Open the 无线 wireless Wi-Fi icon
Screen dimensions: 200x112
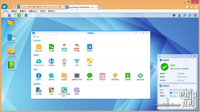[77, 61]
